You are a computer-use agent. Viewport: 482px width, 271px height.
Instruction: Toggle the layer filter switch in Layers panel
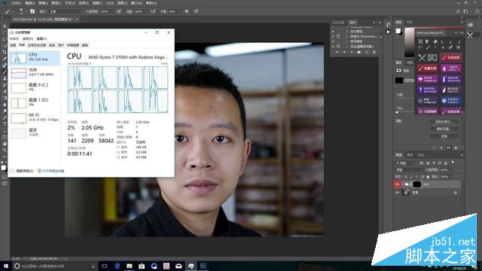pyautogui.click(x=453, y=162)
